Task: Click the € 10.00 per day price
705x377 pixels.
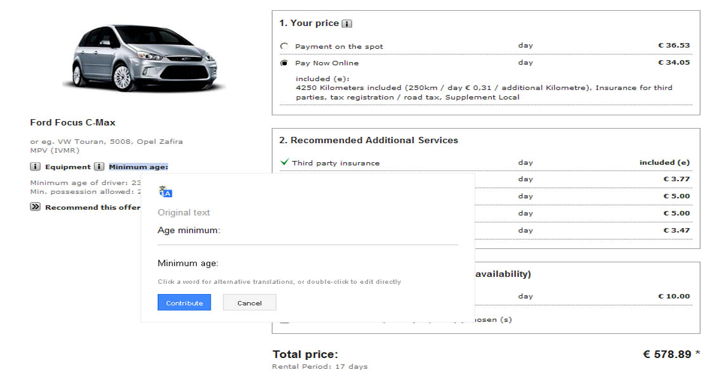Action: click(674, 297)
